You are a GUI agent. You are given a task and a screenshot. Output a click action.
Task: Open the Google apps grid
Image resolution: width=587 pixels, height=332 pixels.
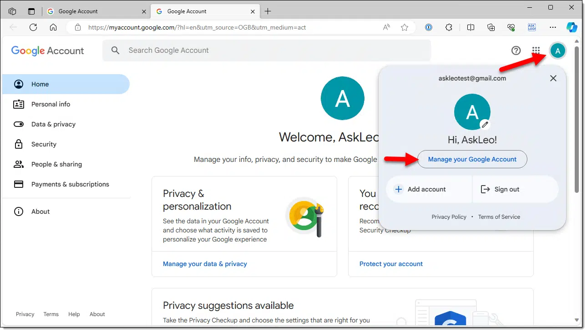(x=536, y=50)
